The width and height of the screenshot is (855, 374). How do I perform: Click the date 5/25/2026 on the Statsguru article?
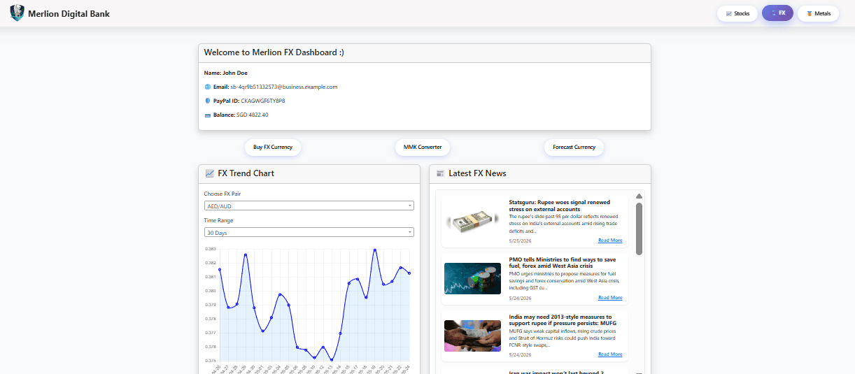521,240
